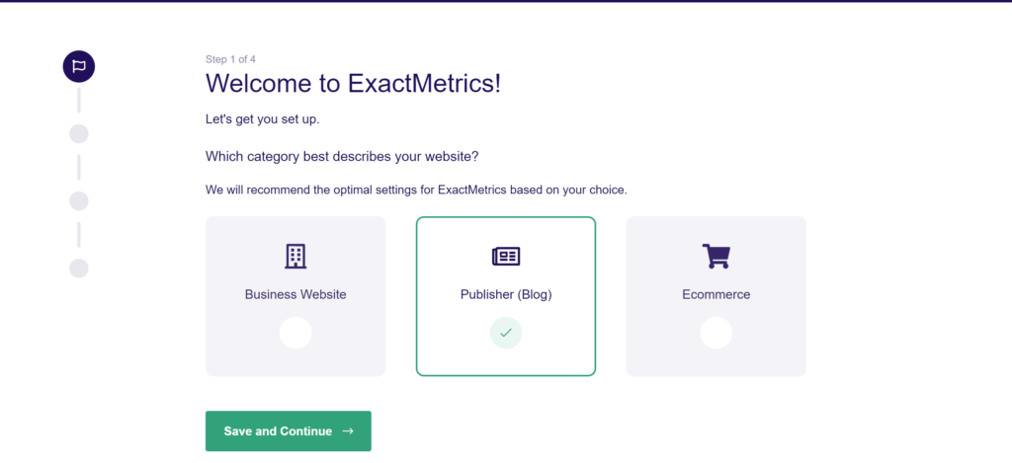This screenshot has height=463, width=1012.
Task: Select the Ecommerce radio circle
Action: point(717,333)
